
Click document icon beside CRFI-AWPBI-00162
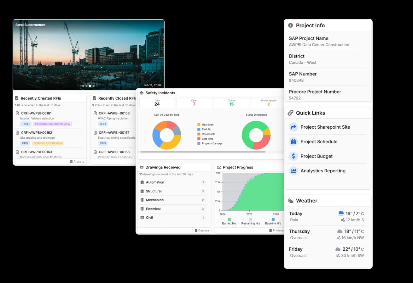(x=17, y=133)
